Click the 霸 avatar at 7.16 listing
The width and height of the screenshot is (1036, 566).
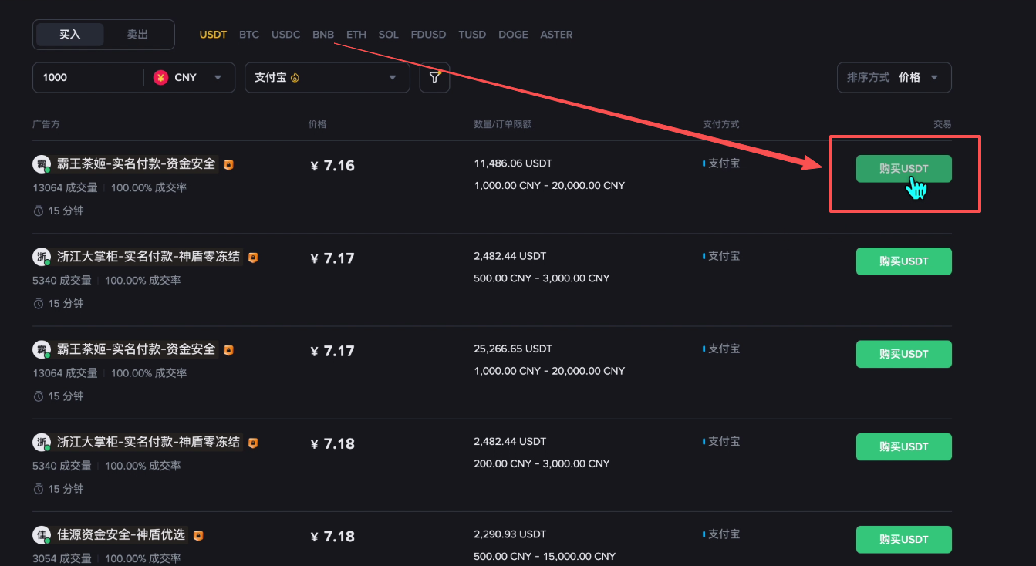point(42,164)
